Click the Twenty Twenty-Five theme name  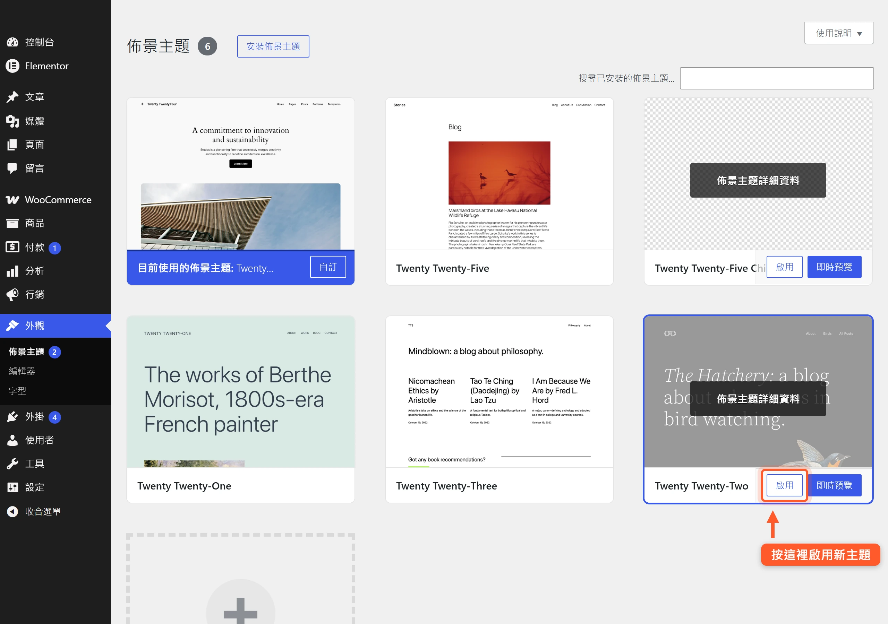click(x=443, y=268)
